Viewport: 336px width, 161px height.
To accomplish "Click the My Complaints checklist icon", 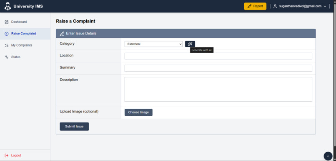I will pyautogui.click(x=7, y=45).
